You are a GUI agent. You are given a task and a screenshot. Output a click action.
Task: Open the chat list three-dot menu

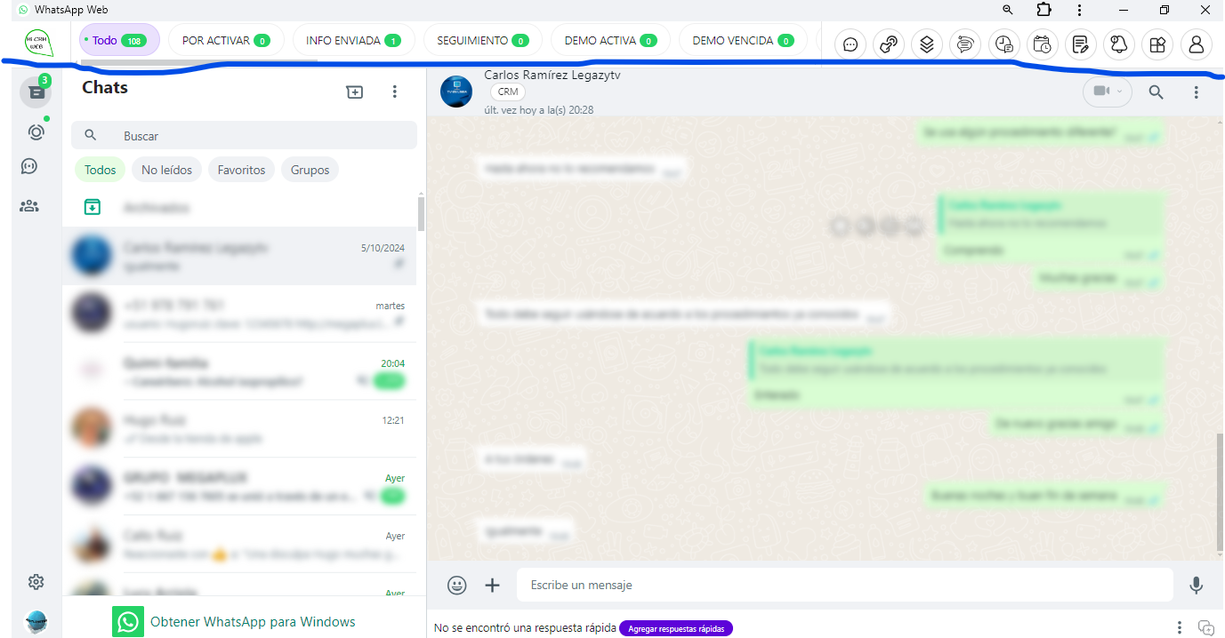pos(395,92)
